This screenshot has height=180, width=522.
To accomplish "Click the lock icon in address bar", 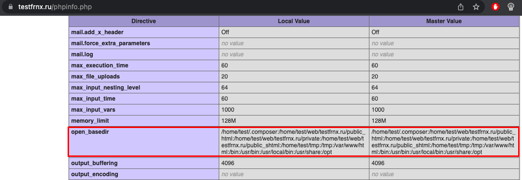I will 11,7.
